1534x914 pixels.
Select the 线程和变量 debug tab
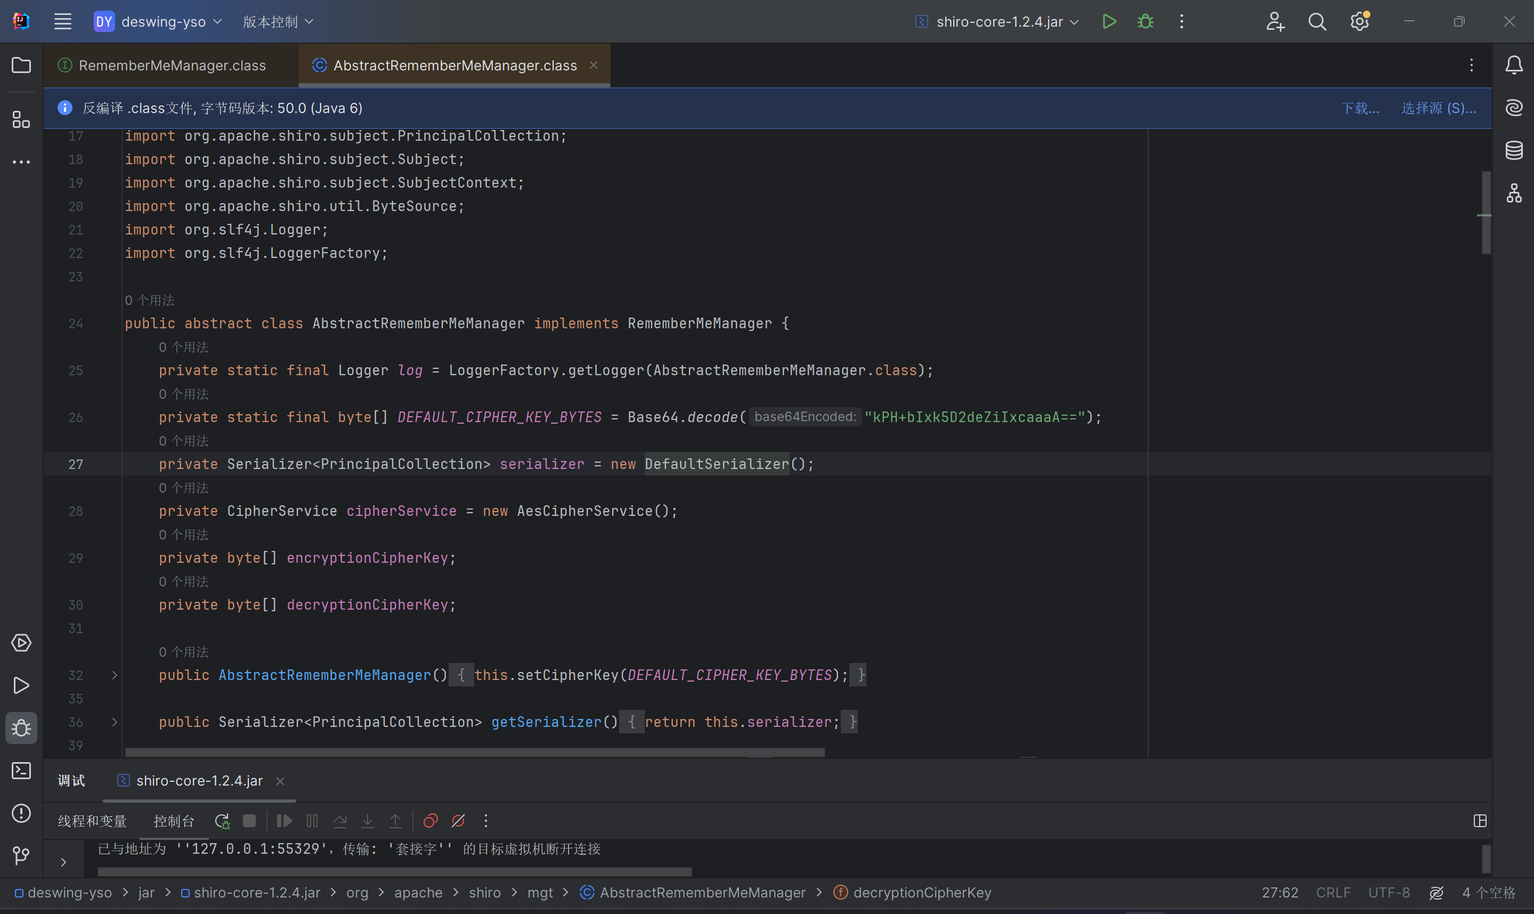click(92, 821)
